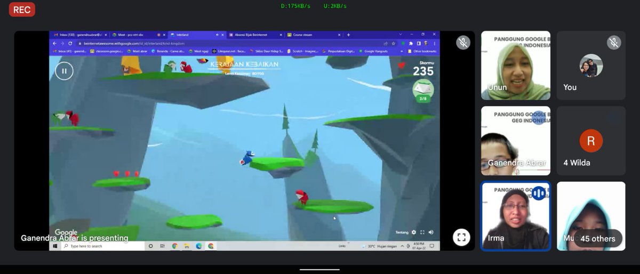Open the Meet abrar bookmark

point(138,51)
